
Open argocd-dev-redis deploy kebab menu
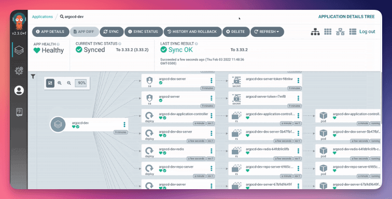(211, 151)
